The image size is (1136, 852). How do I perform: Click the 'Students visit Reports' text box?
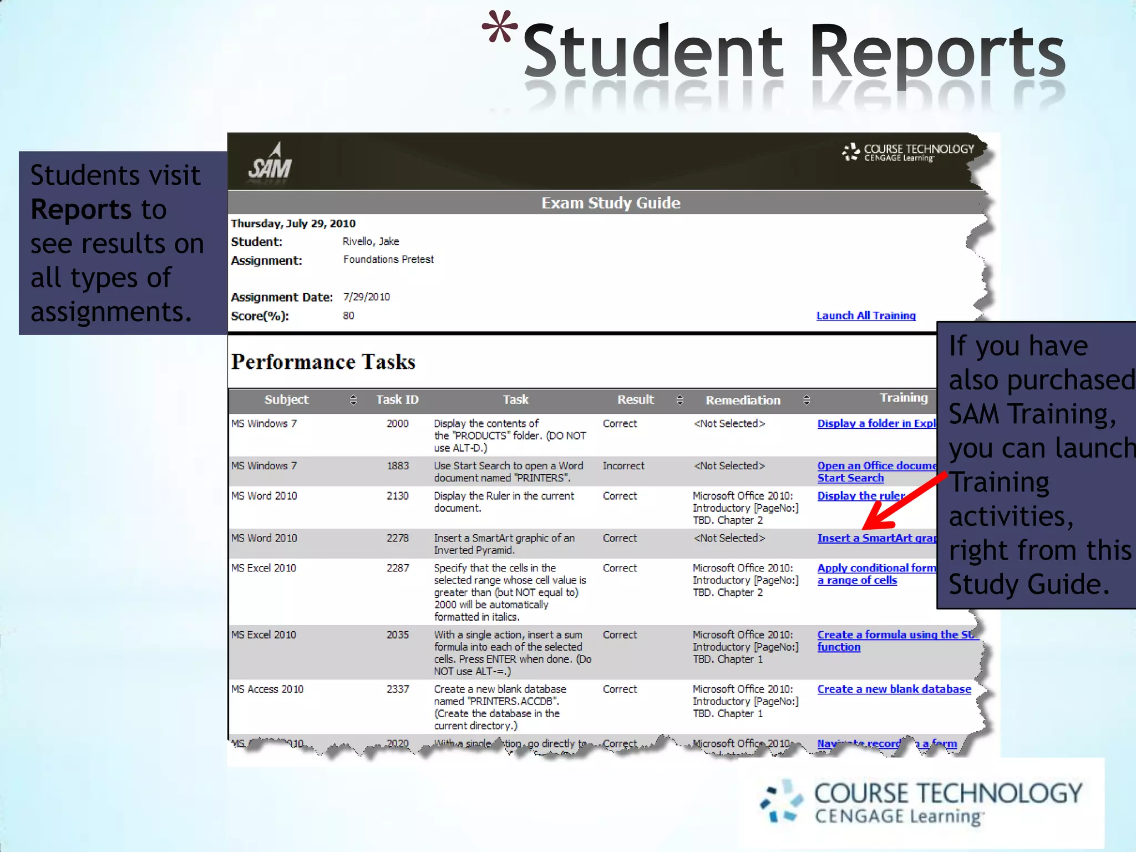[x=123, y=243]
